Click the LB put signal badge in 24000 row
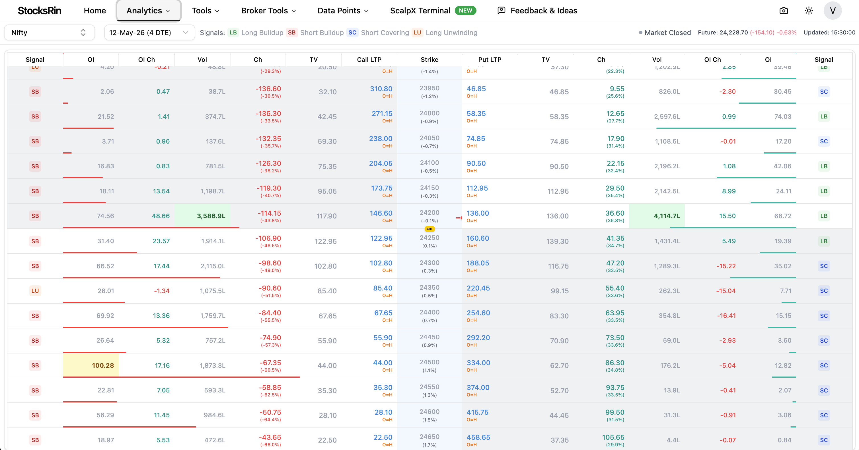The width and height of the screenshot is (859, 450). click(x=824, y=116)
